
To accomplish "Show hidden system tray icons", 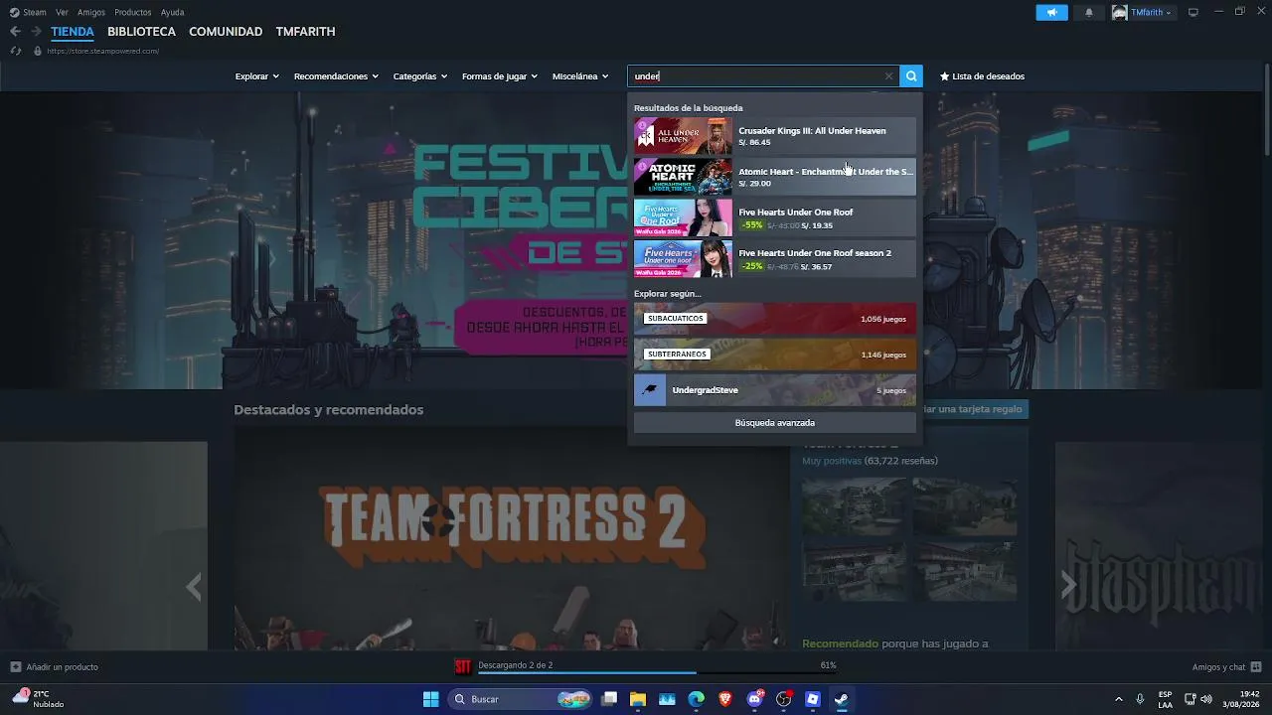I will (1118, 699).
